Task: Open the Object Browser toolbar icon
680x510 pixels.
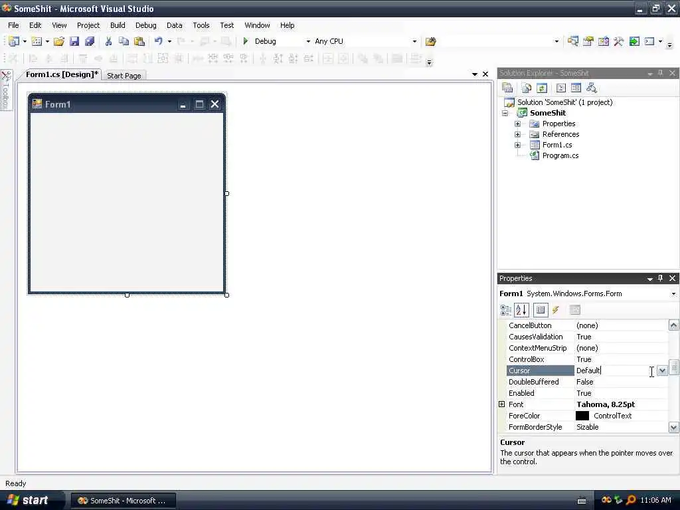Action: coord(604,41)
